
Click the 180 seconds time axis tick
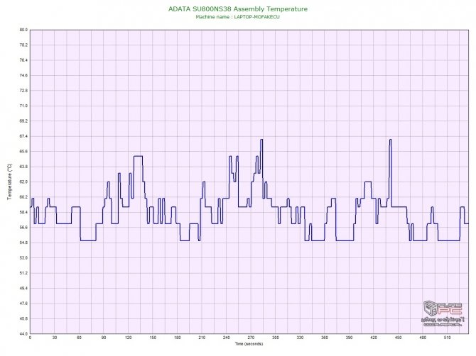pos(178,338)
